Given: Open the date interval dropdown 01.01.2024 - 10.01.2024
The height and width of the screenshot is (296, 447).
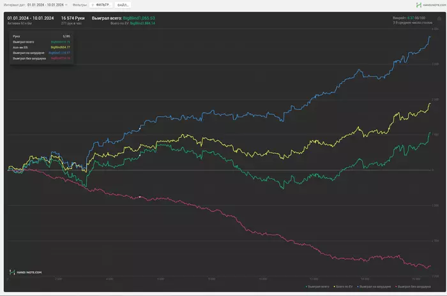Looking at the screenshot, I should pos(47,5).
